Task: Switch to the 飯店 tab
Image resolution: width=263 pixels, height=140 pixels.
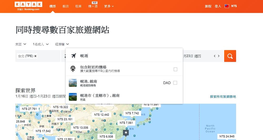Action: click(x=65, y=6)
